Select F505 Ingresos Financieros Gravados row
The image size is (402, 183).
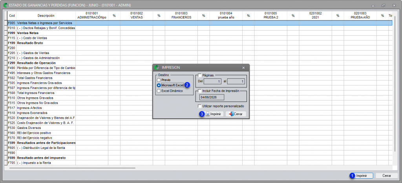[200, 83]
